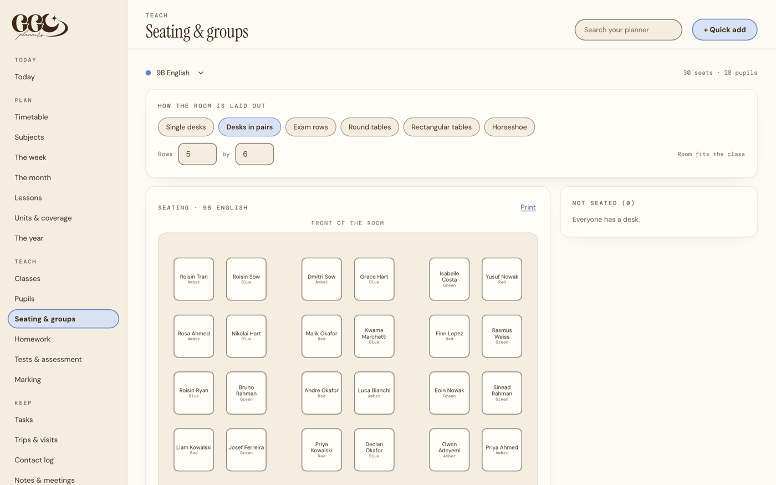Select the Single desks layout
This screenshot has height=485, width=776.
tap(186, 127)
